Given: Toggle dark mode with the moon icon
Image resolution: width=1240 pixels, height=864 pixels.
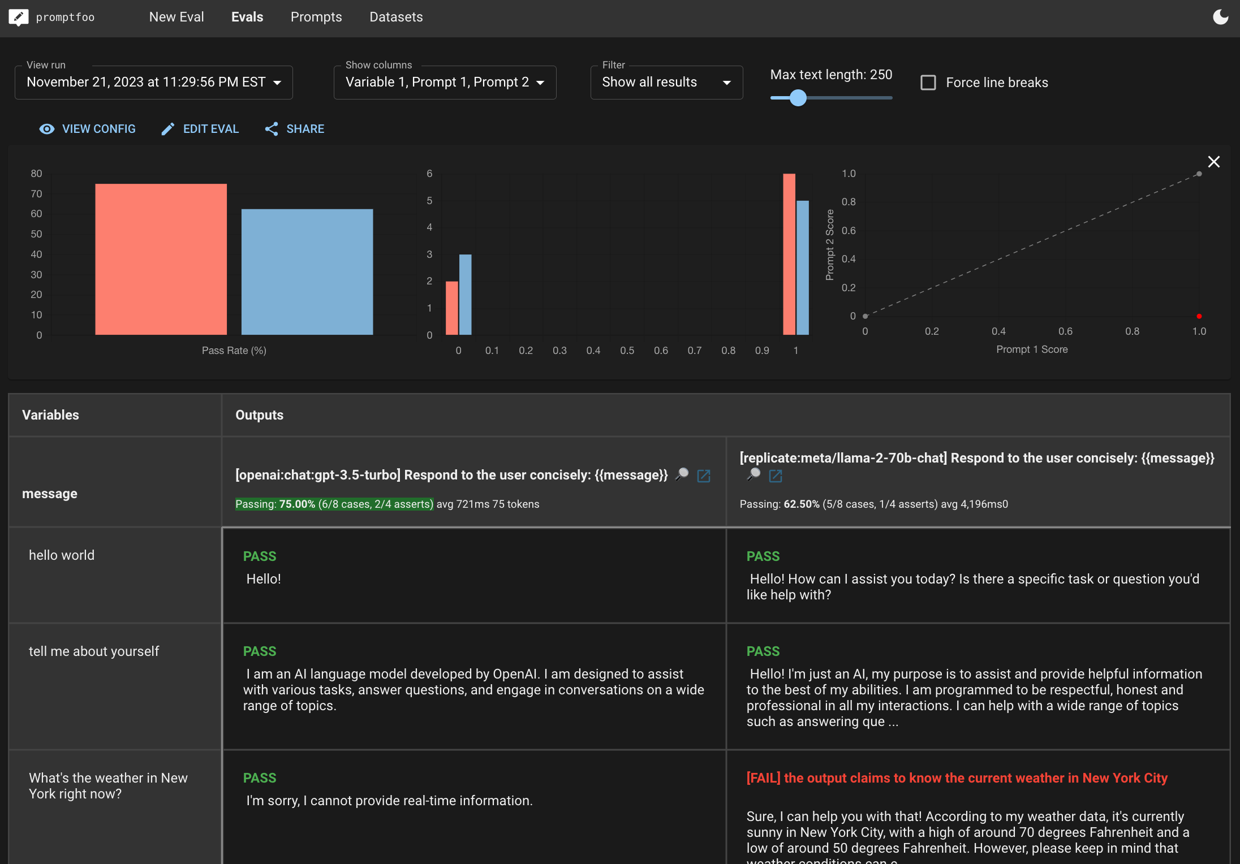Looking at the screenshot, I should (1220, 17).
